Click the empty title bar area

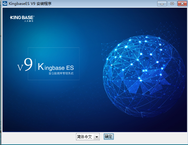pos(105,3)
